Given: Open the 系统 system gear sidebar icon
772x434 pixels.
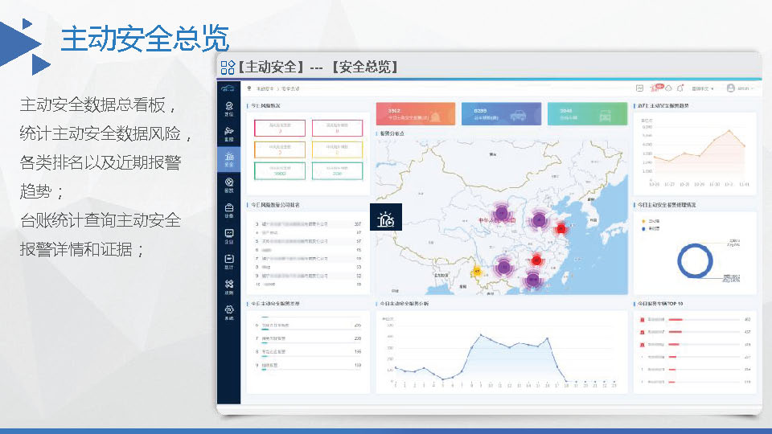Looking at the screenshot, I should coord(229,313).
